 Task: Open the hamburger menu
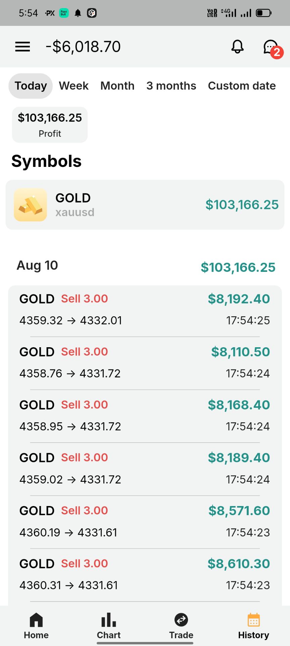[22, 46]
